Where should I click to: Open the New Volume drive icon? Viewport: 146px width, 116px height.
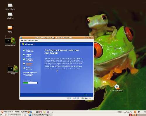[x=10, y=6]
